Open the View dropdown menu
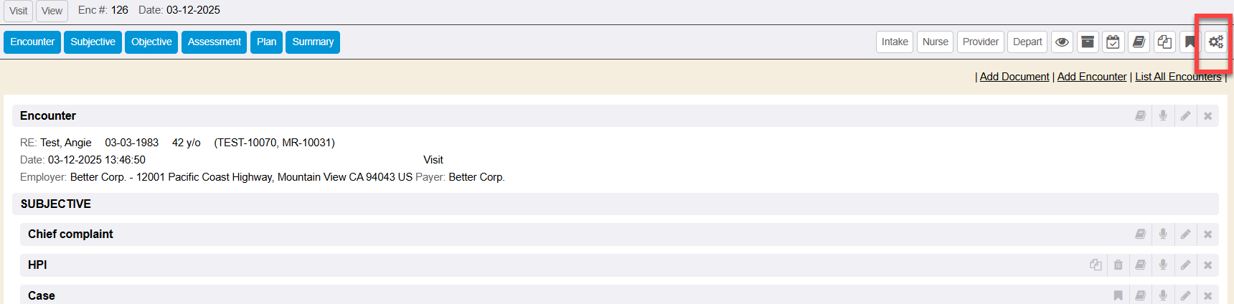 coord(52,11)
